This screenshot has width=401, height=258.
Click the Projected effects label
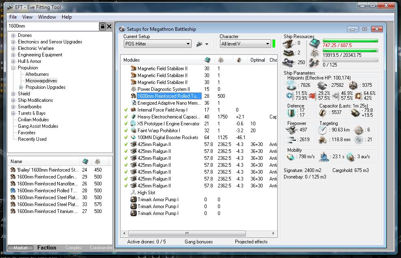[x=251, y=242]
